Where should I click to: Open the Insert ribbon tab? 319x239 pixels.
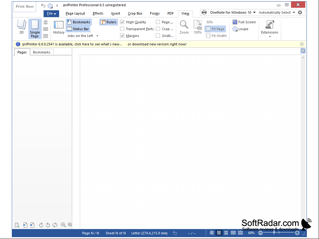tap(115, 13)
